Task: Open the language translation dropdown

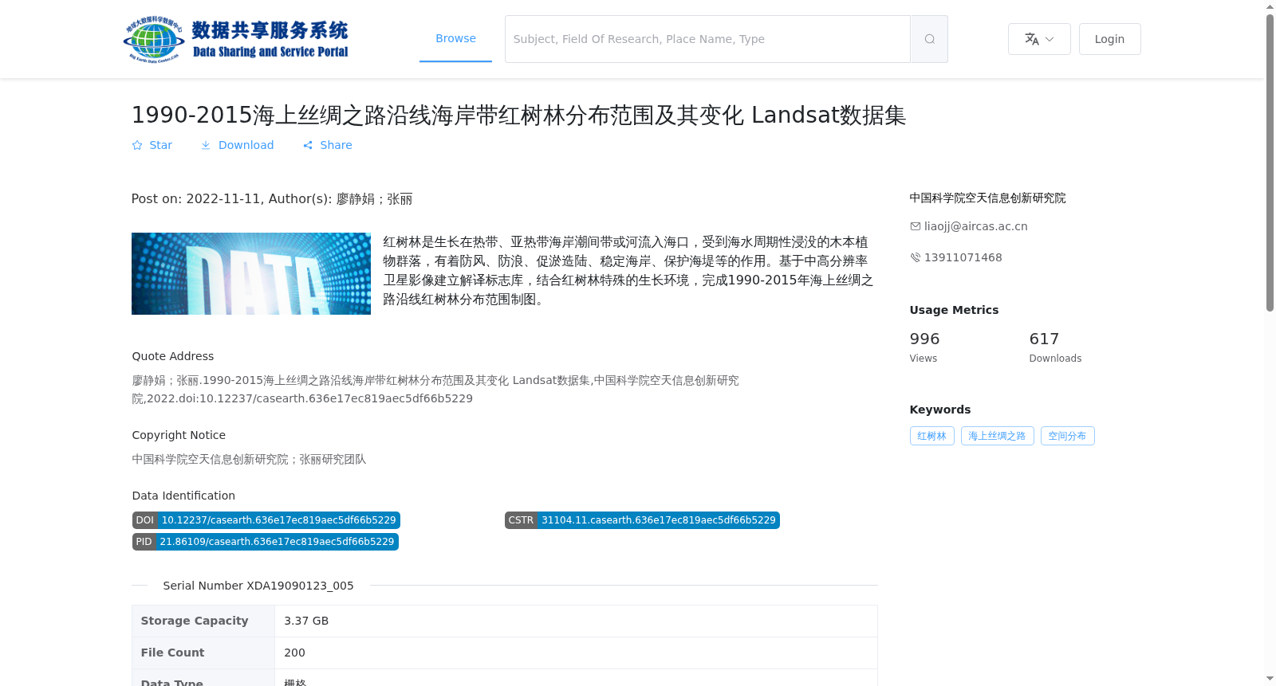Action: (1039, 39)
